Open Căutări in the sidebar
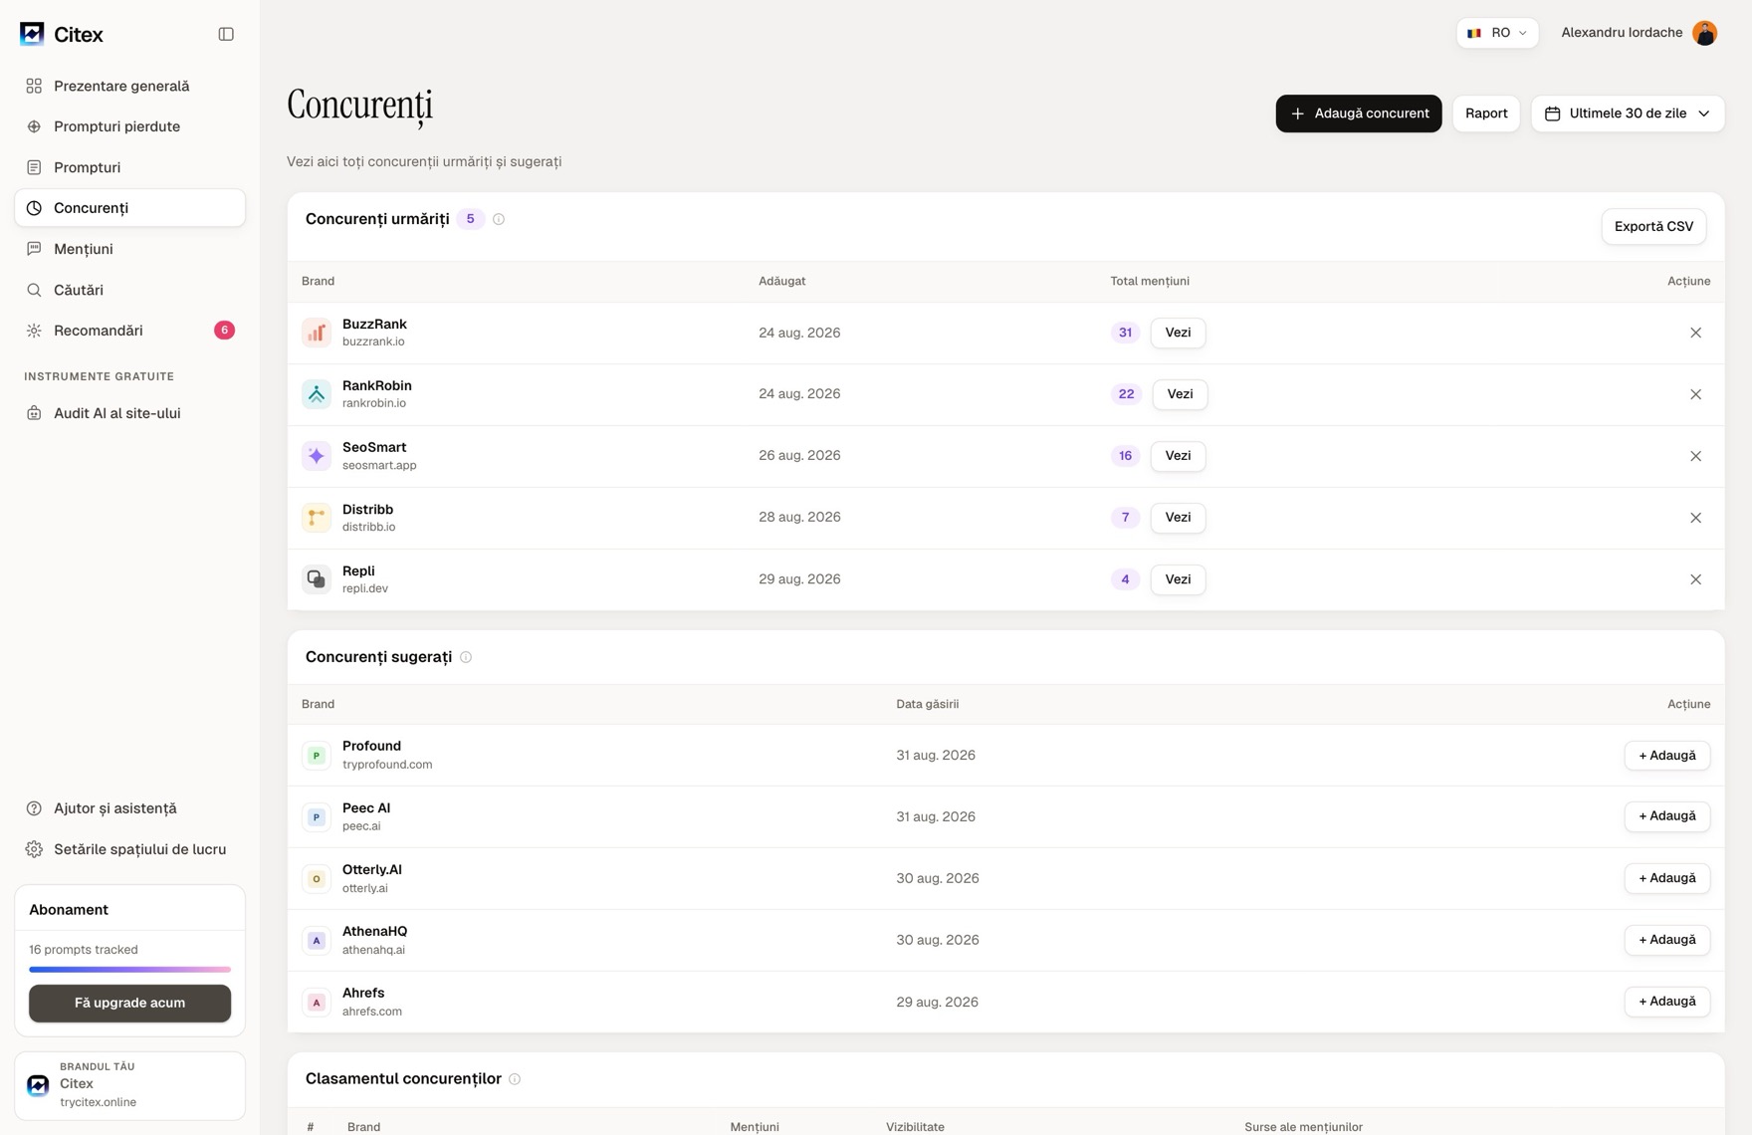1752x1135 pixels. 129,290
